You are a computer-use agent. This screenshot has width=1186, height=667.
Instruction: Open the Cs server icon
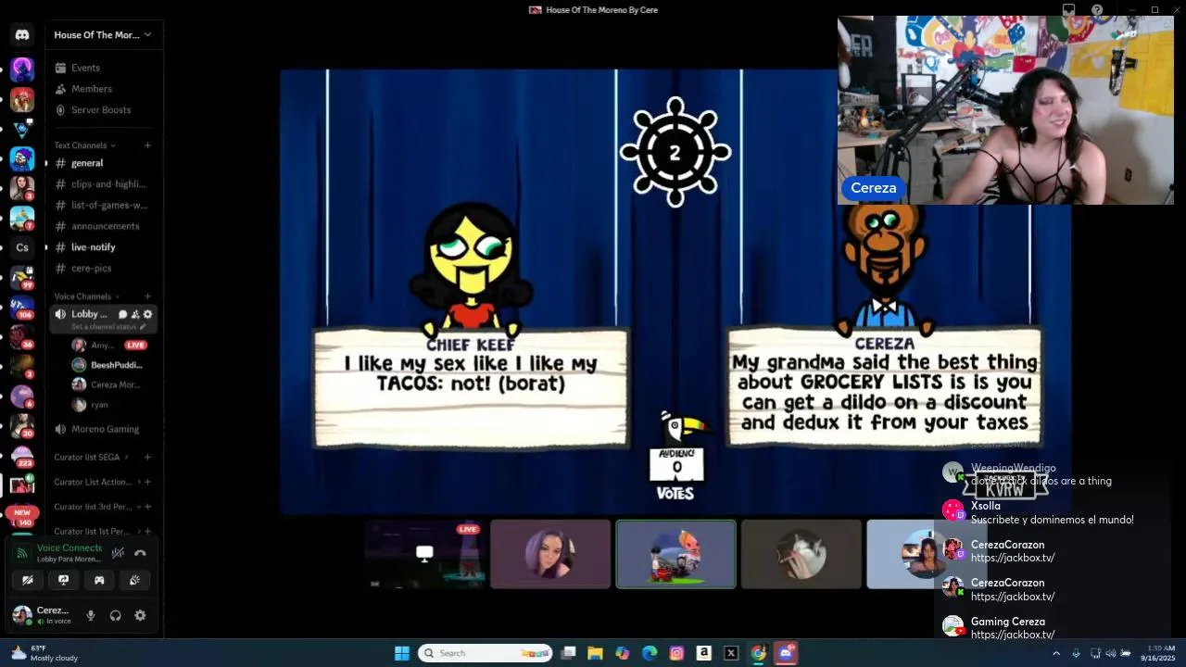22,247
